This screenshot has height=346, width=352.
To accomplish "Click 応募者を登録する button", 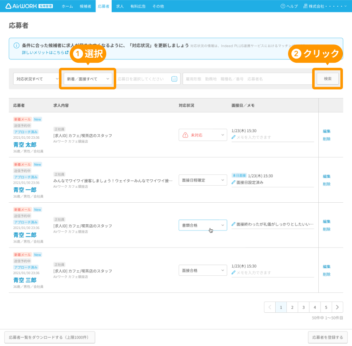I will pos(328,337).
